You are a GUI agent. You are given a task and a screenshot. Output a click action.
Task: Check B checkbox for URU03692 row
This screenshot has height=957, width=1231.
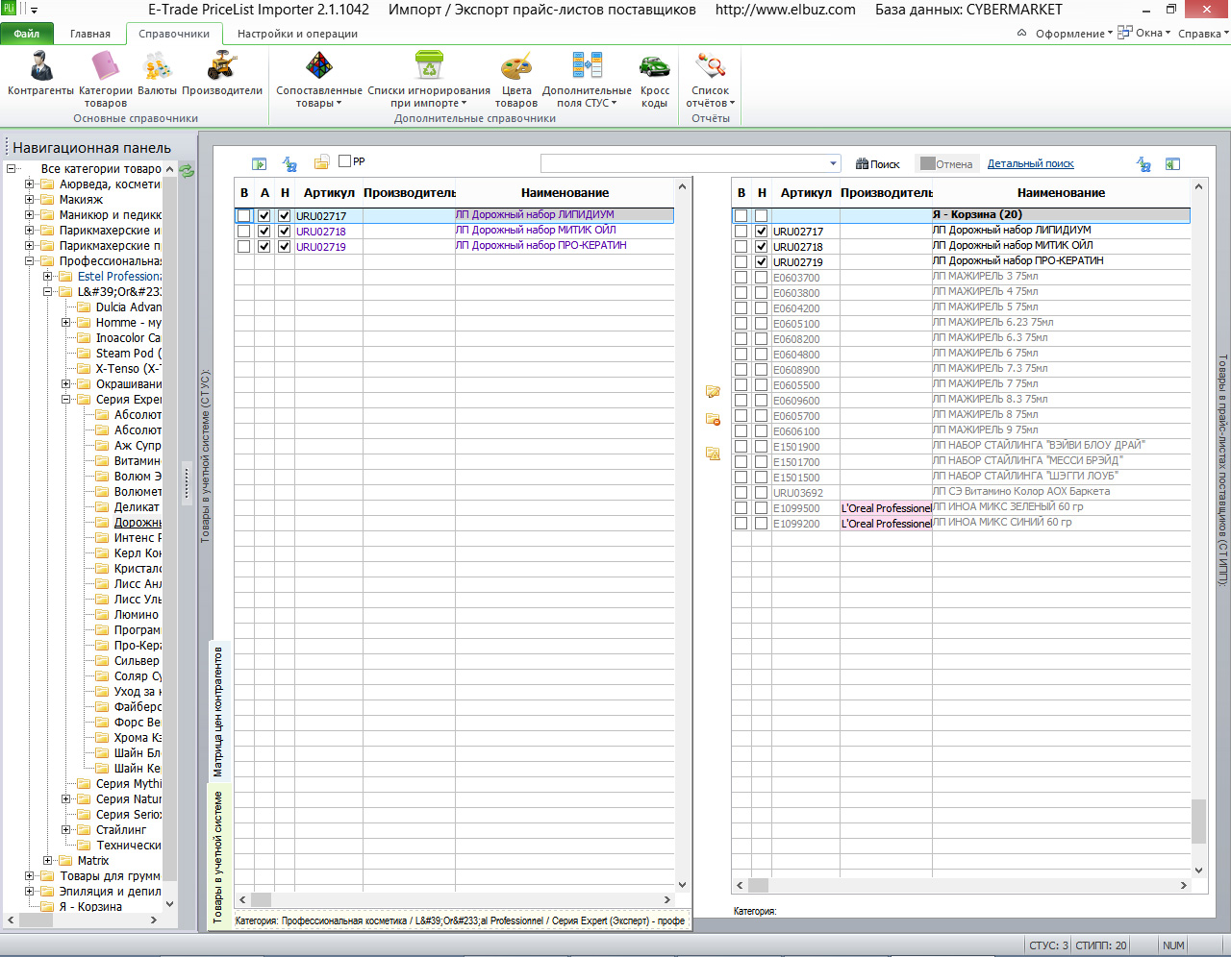741,493
